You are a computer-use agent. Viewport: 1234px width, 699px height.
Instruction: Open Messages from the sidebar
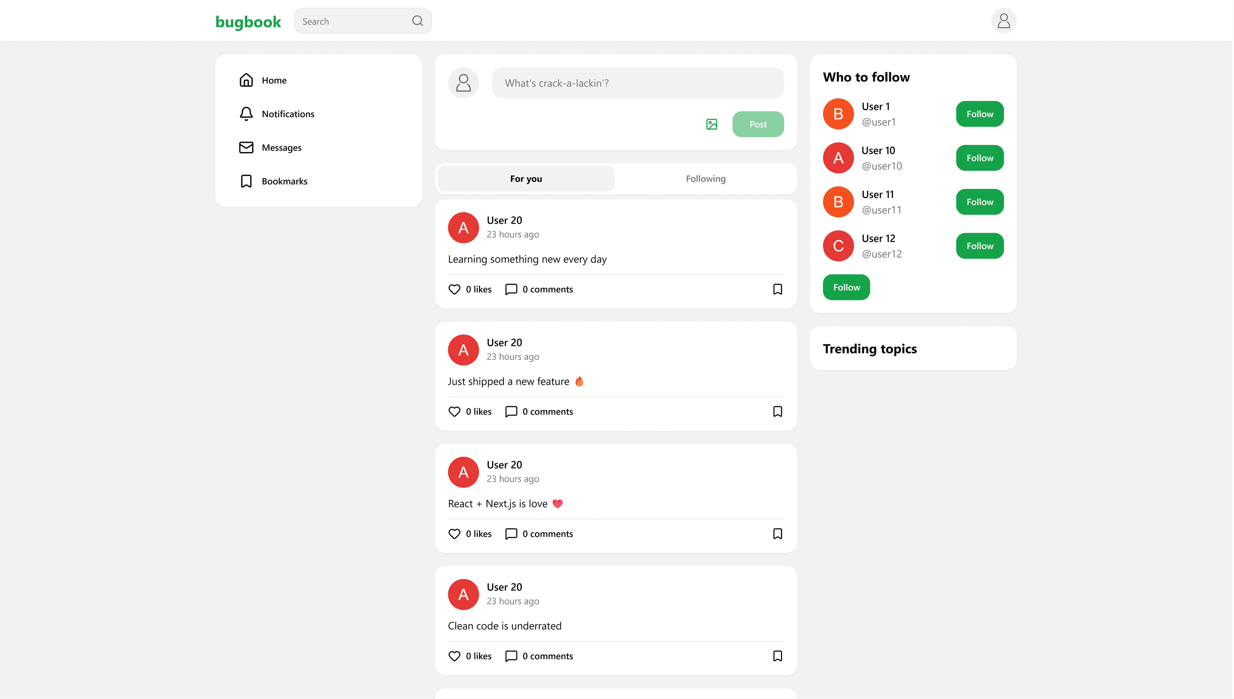pos(281,147)
